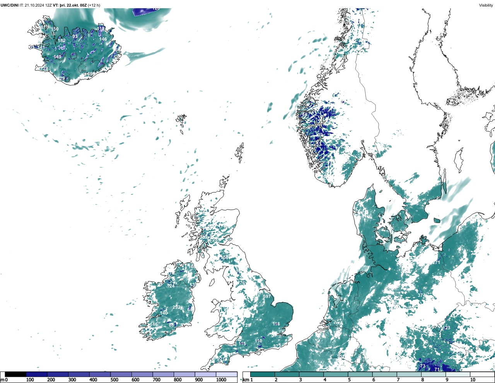Select the 5–6 km legend swatch
The image size is (495, 383).
click(360, 374)
